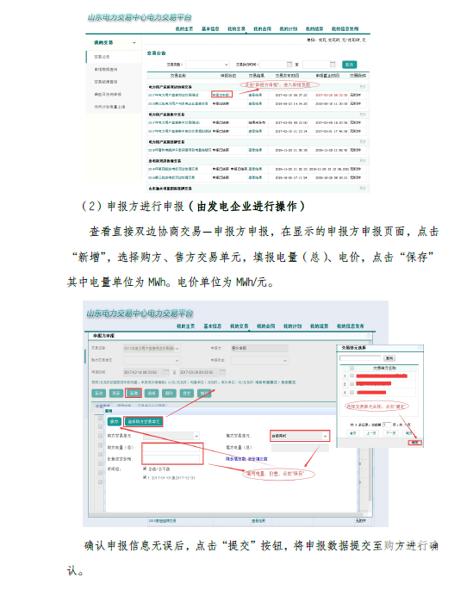
Task: Close the 交易单元选择 popup via its corner icon
Action: click(420, 348)
